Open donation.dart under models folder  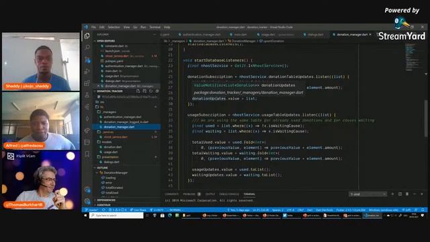(x=113, y=147)
